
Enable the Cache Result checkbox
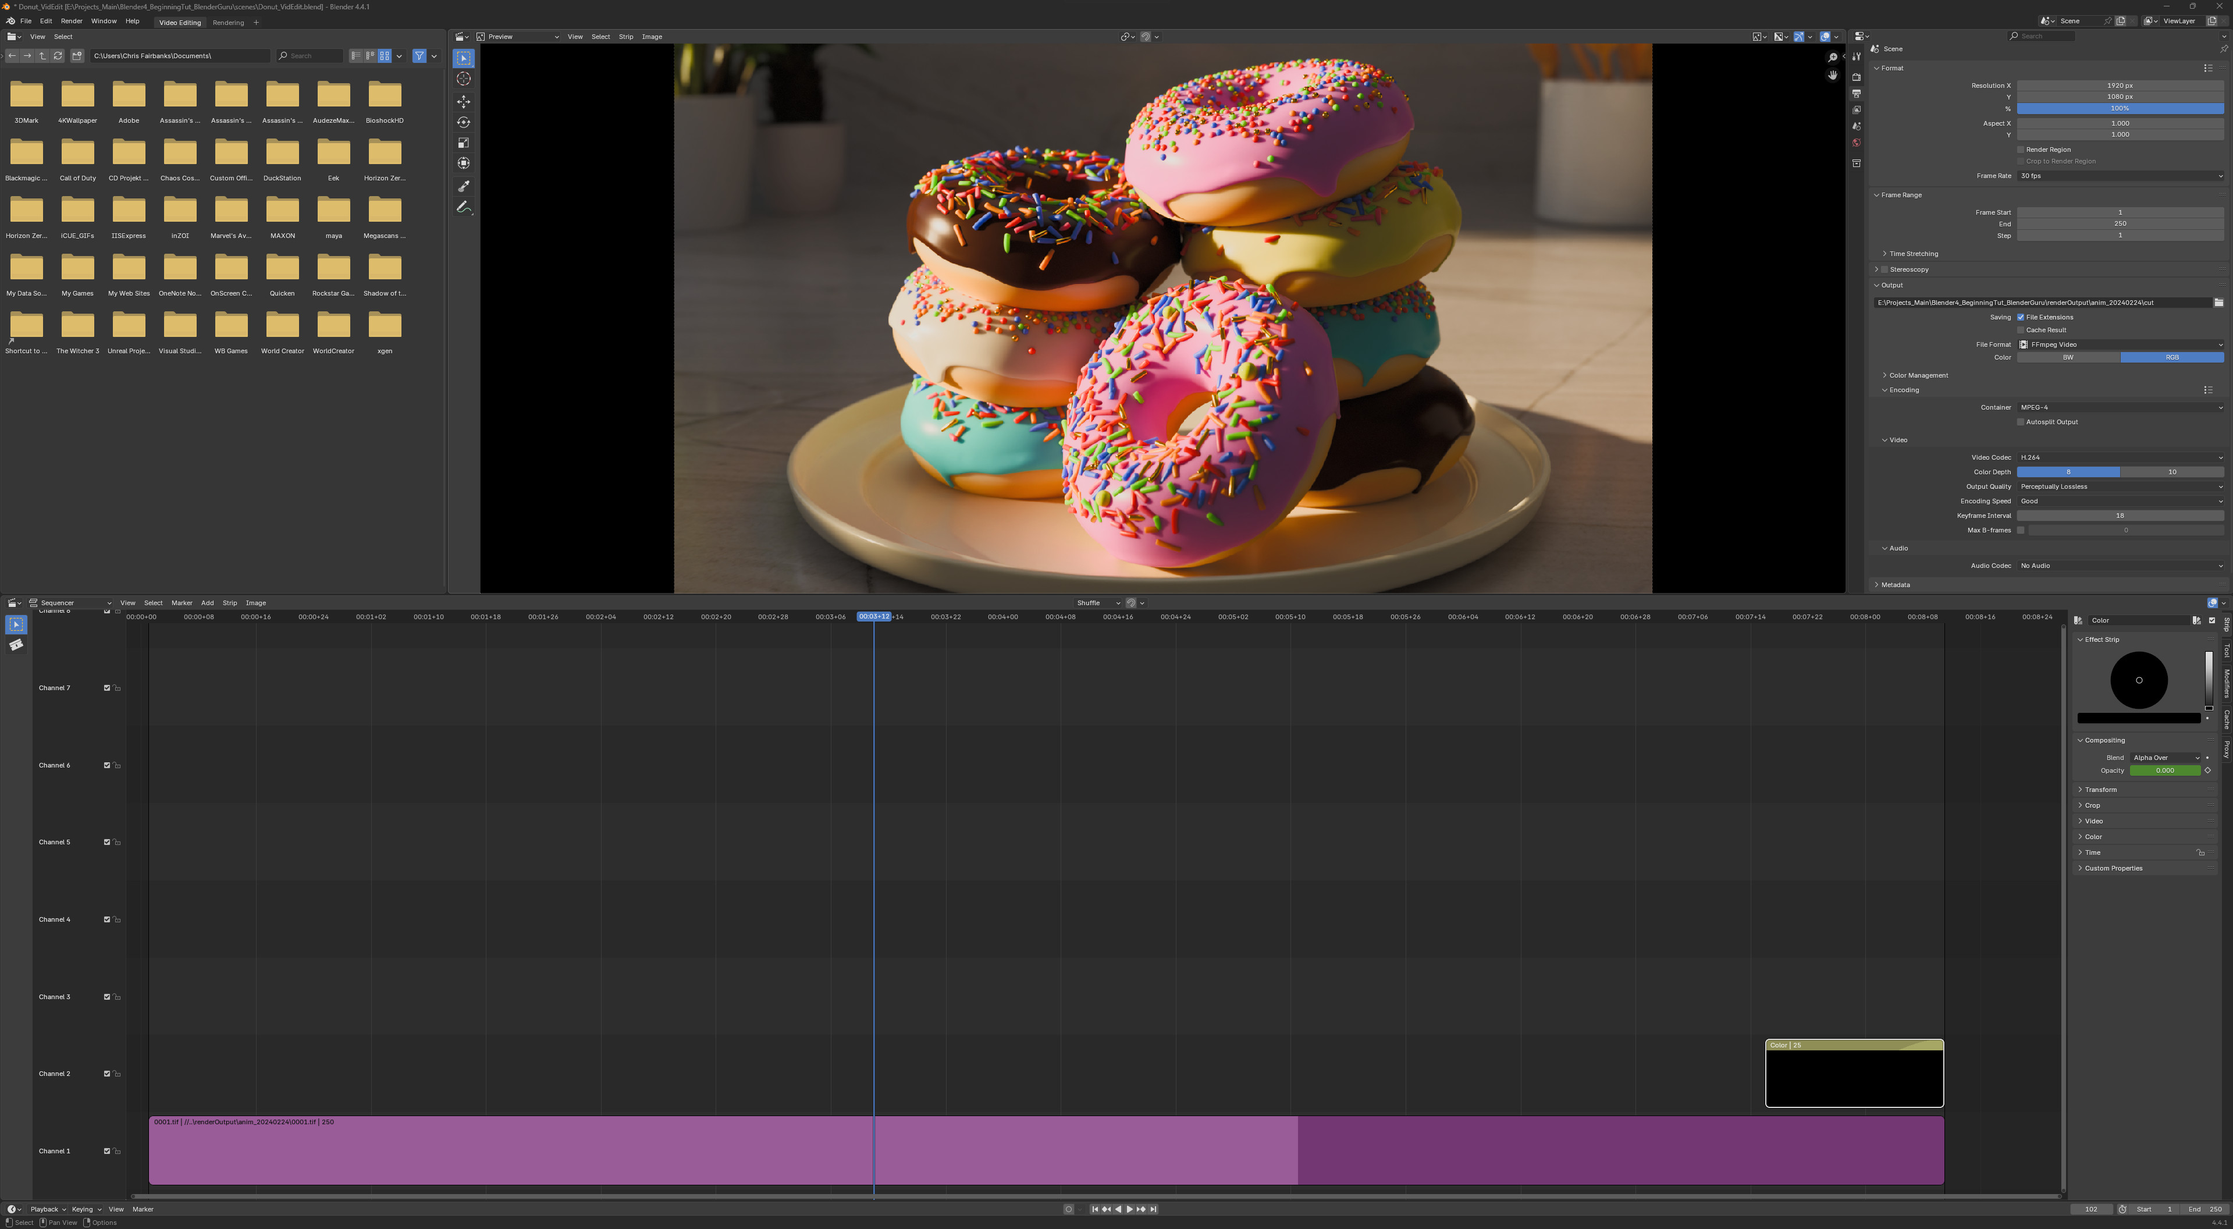tap(2021, 330)
